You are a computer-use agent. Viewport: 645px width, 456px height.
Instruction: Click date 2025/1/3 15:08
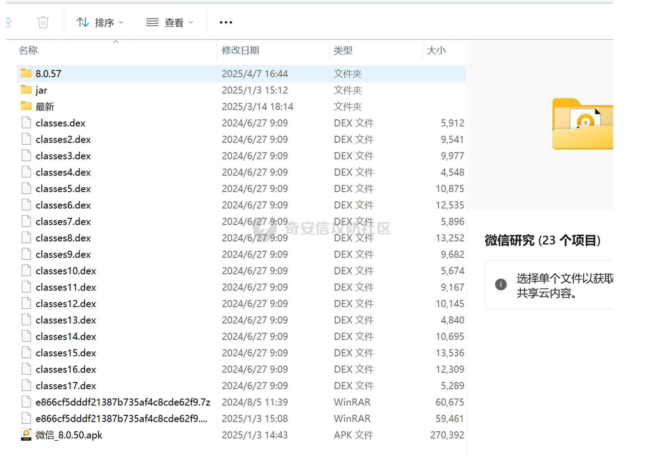click(255, 418)
